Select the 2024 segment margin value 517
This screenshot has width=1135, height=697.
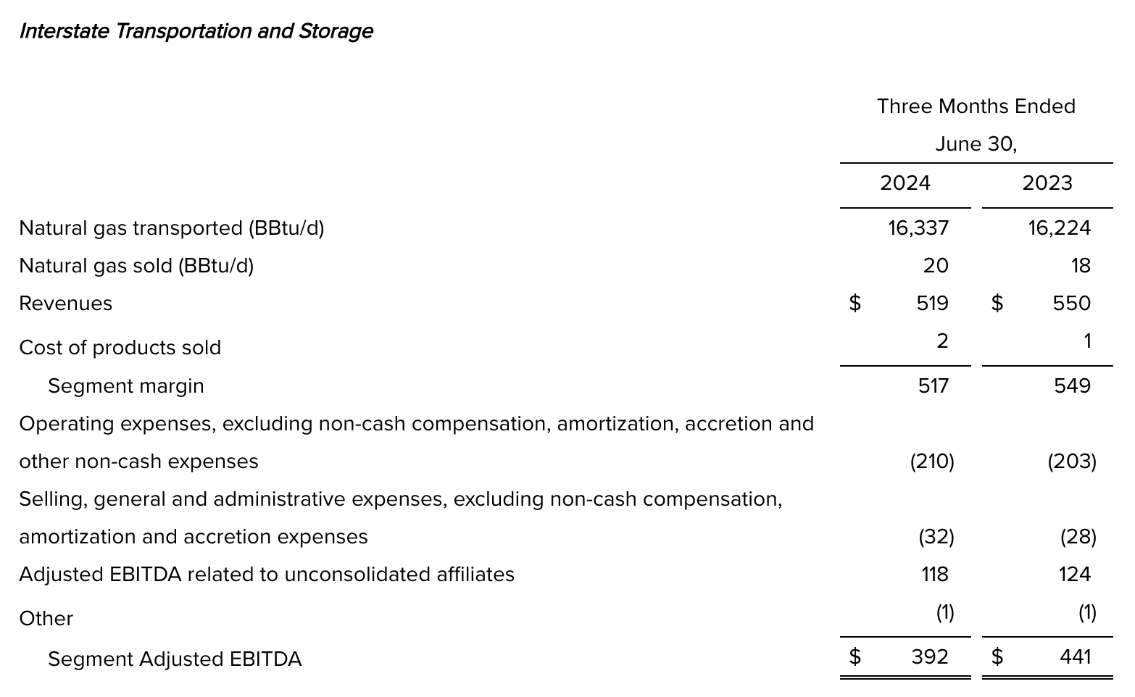933,386
